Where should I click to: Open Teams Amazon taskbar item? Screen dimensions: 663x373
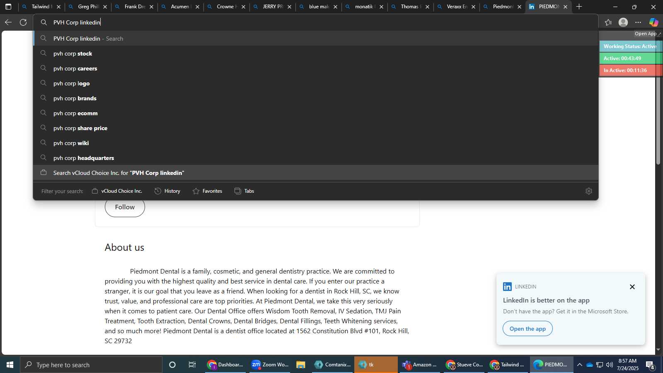pos(420,365)
